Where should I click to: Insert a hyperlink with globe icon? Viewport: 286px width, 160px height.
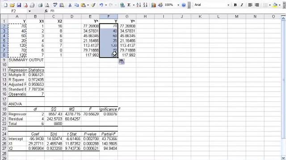122,5
